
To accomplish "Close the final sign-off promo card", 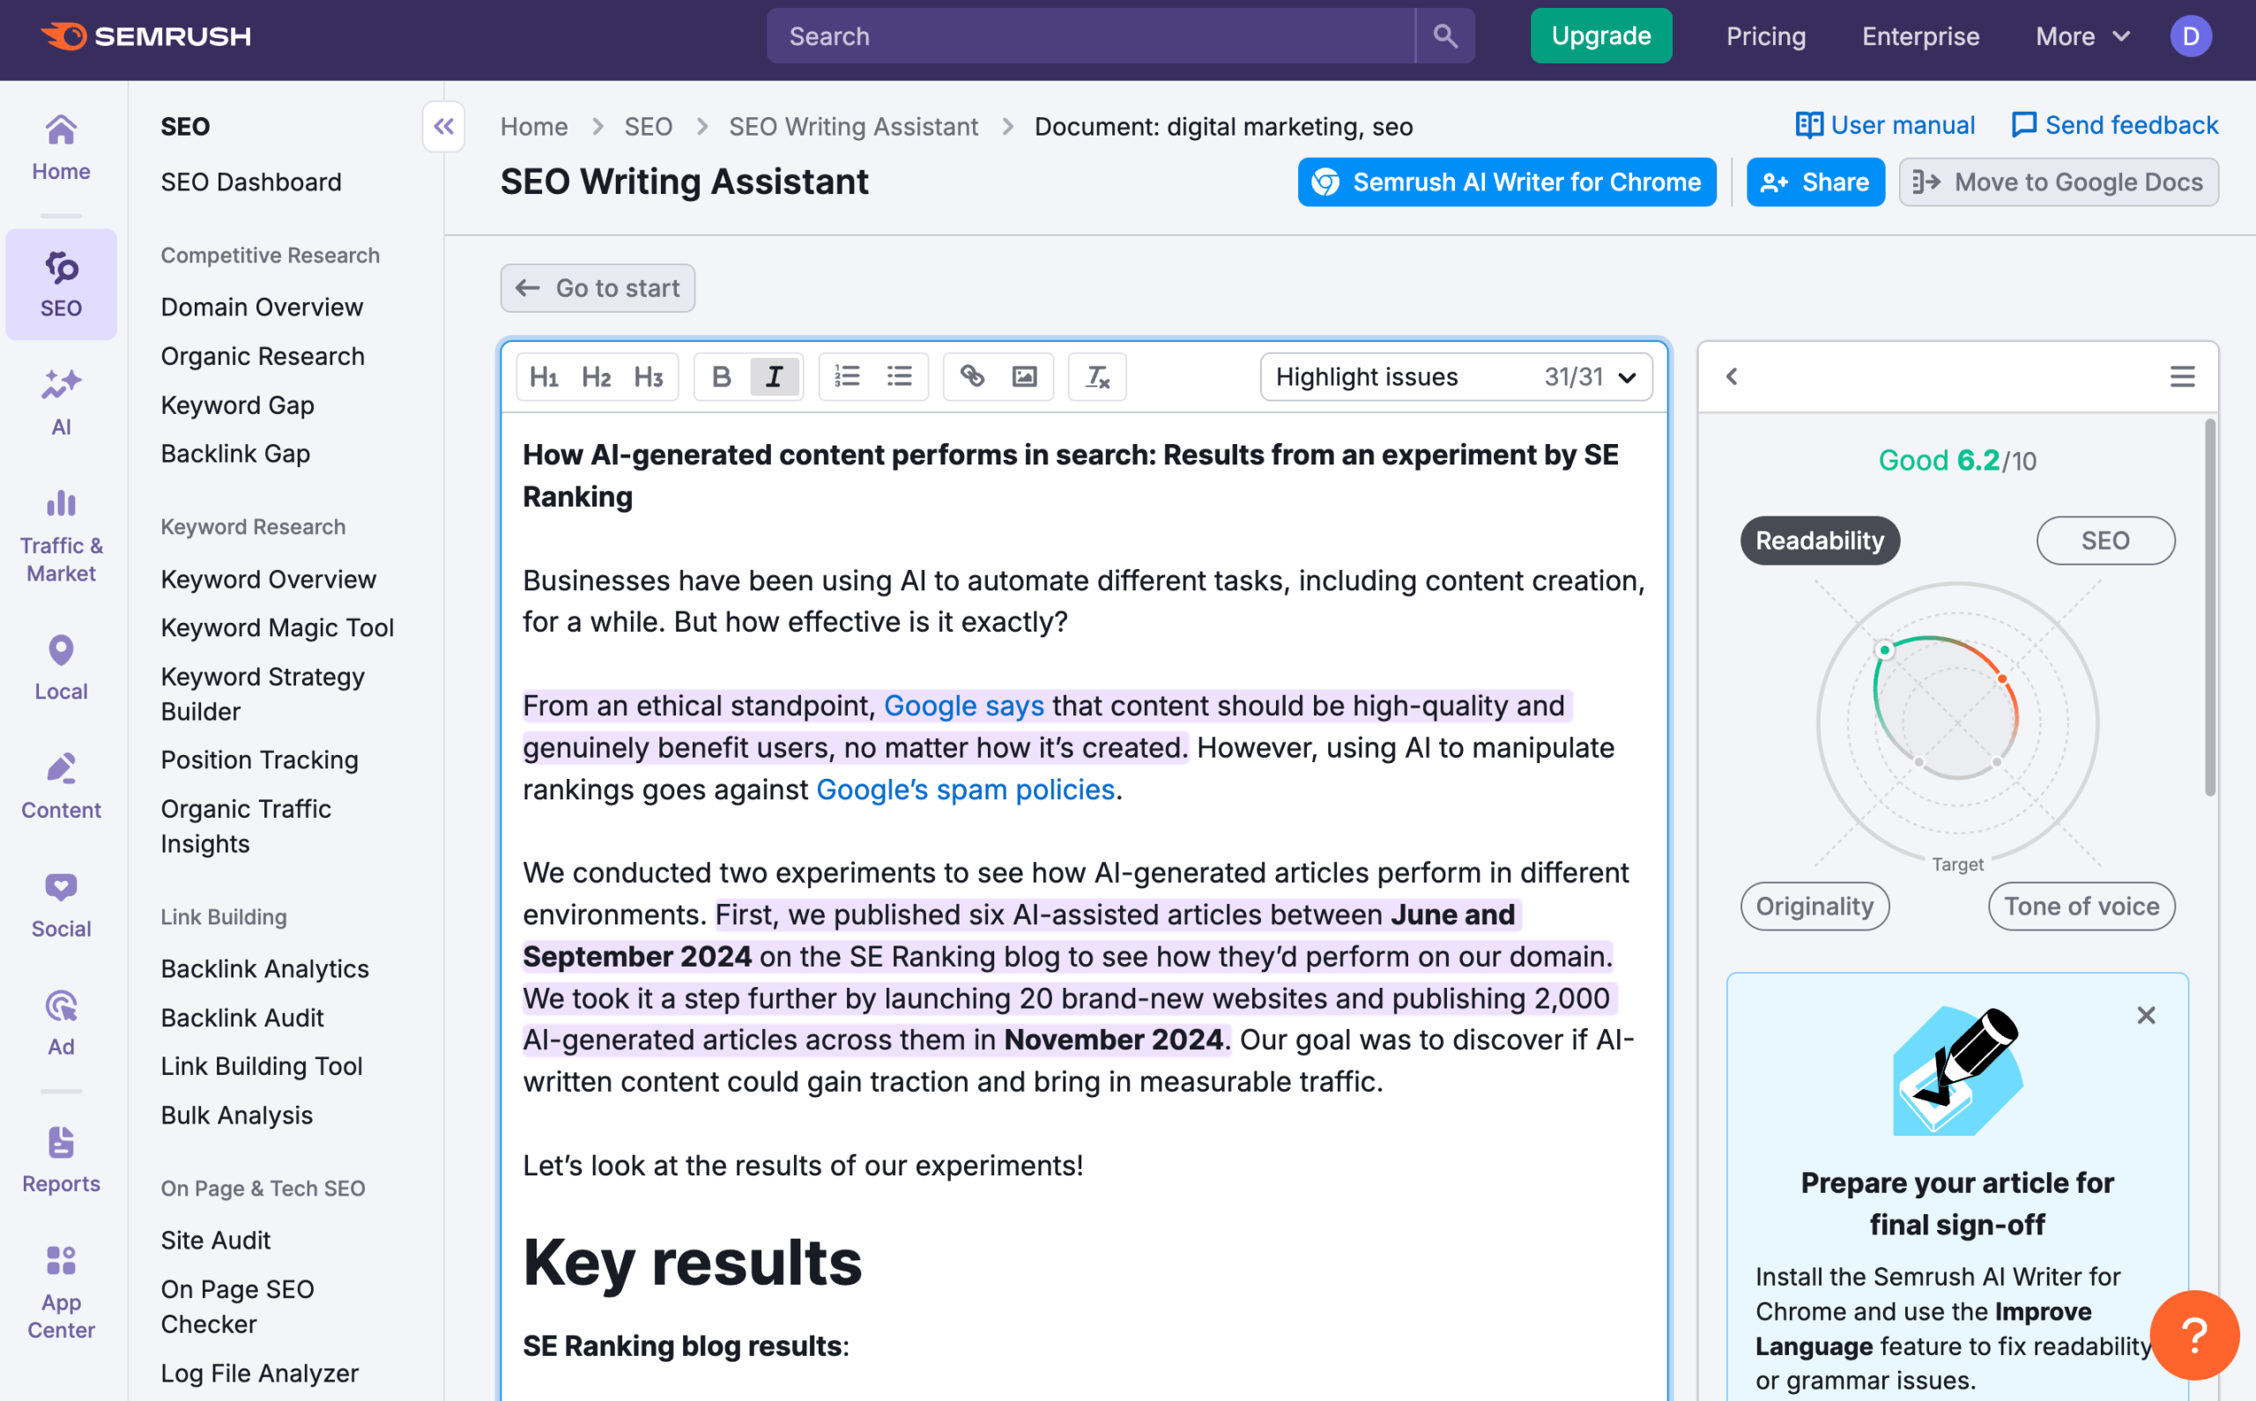I will (2146, 1016).
